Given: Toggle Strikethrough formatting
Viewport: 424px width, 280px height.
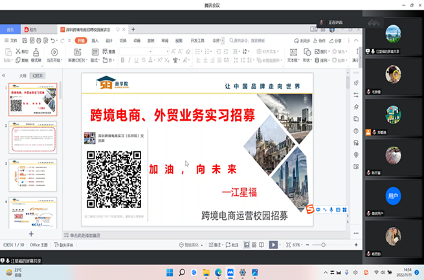Looking at the screenshot, I should 143,60.
